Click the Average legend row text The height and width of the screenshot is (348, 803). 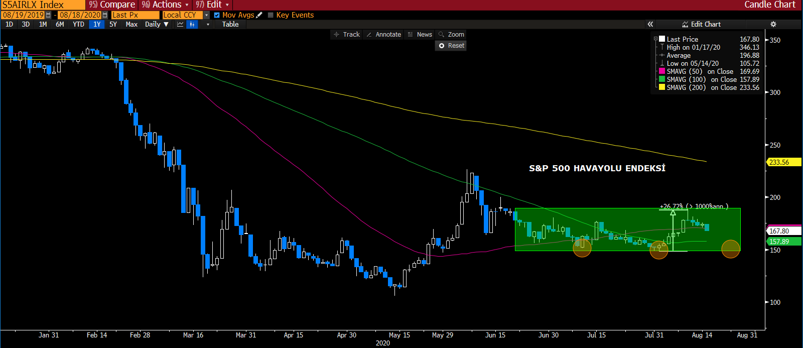(679, 55)
